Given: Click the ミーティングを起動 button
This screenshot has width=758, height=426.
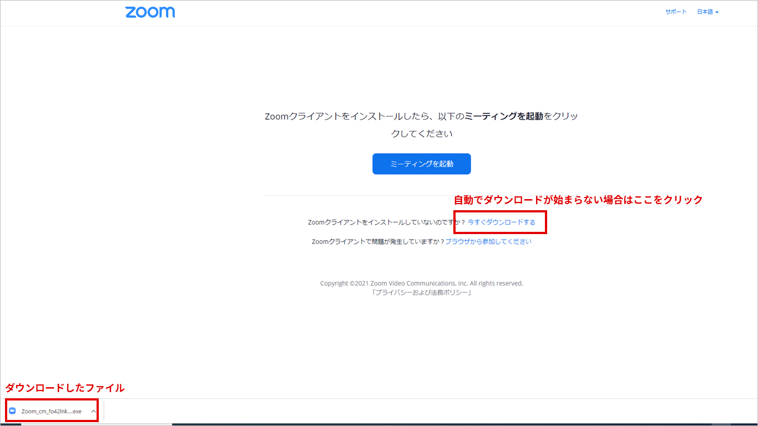Looking at the screenshot, I should click(x=422, y=164).
